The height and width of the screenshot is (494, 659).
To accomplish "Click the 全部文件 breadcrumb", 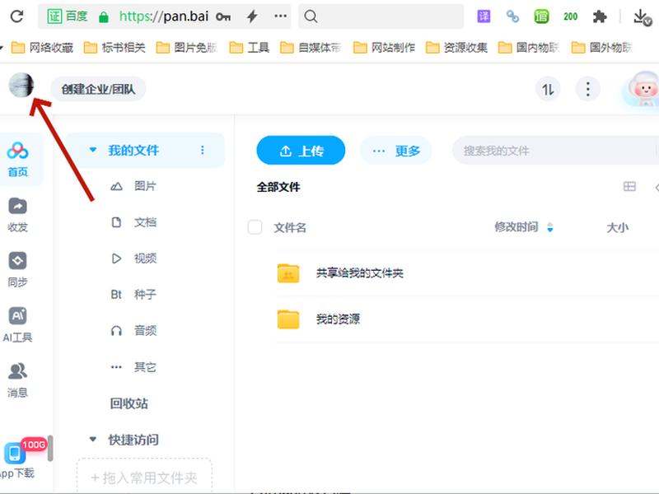I will pos(278,187).
